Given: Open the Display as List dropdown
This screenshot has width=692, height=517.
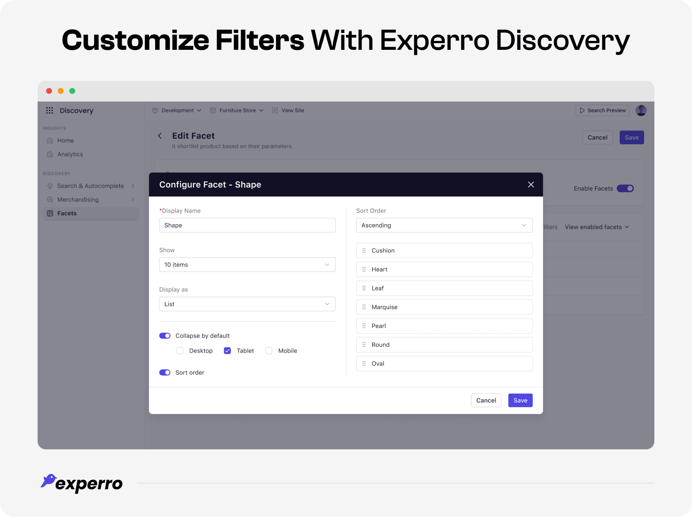Looking at the screenshot, I should pos(247,304).
